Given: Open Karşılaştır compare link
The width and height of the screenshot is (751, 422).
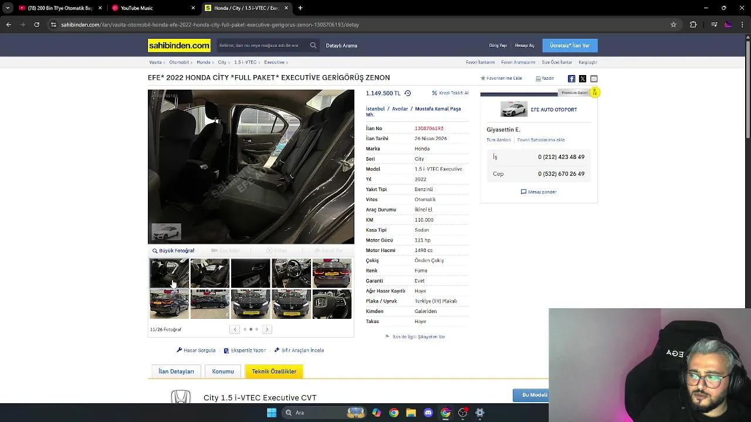Looking at the screenshot, I should click(588, 62).
